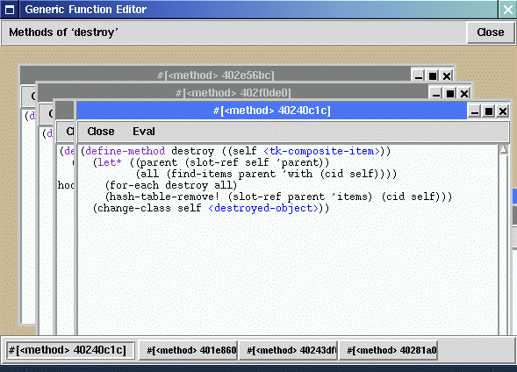
Task: Close method 402f0de0 window with the X icon
Action: click(464, 94)
